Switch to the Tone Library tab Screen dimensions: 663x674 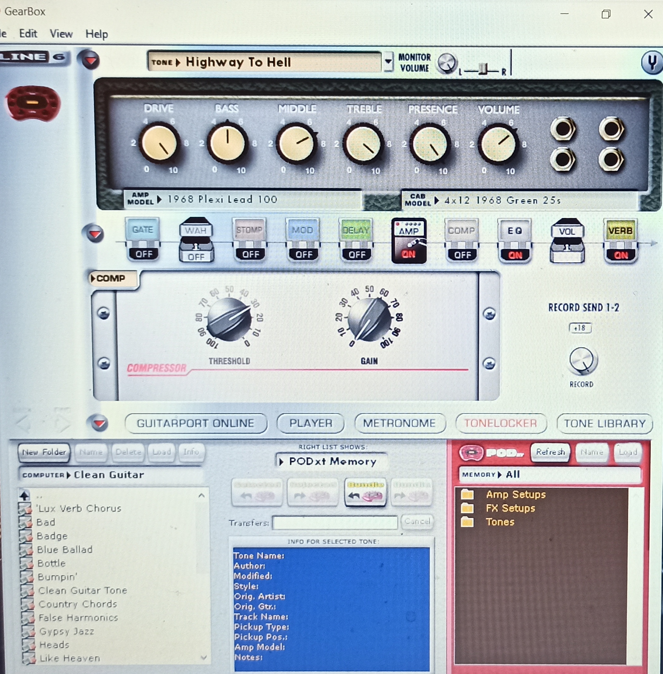point(604,423)
